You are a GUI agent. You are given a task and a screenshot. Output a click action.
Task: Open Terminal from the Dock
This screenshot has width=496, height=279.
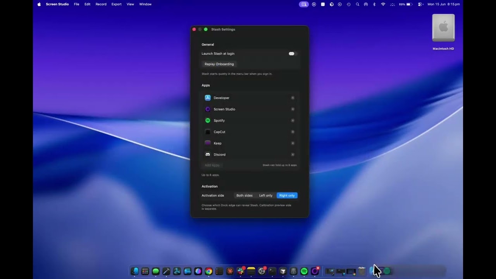(x=272, y=271)
